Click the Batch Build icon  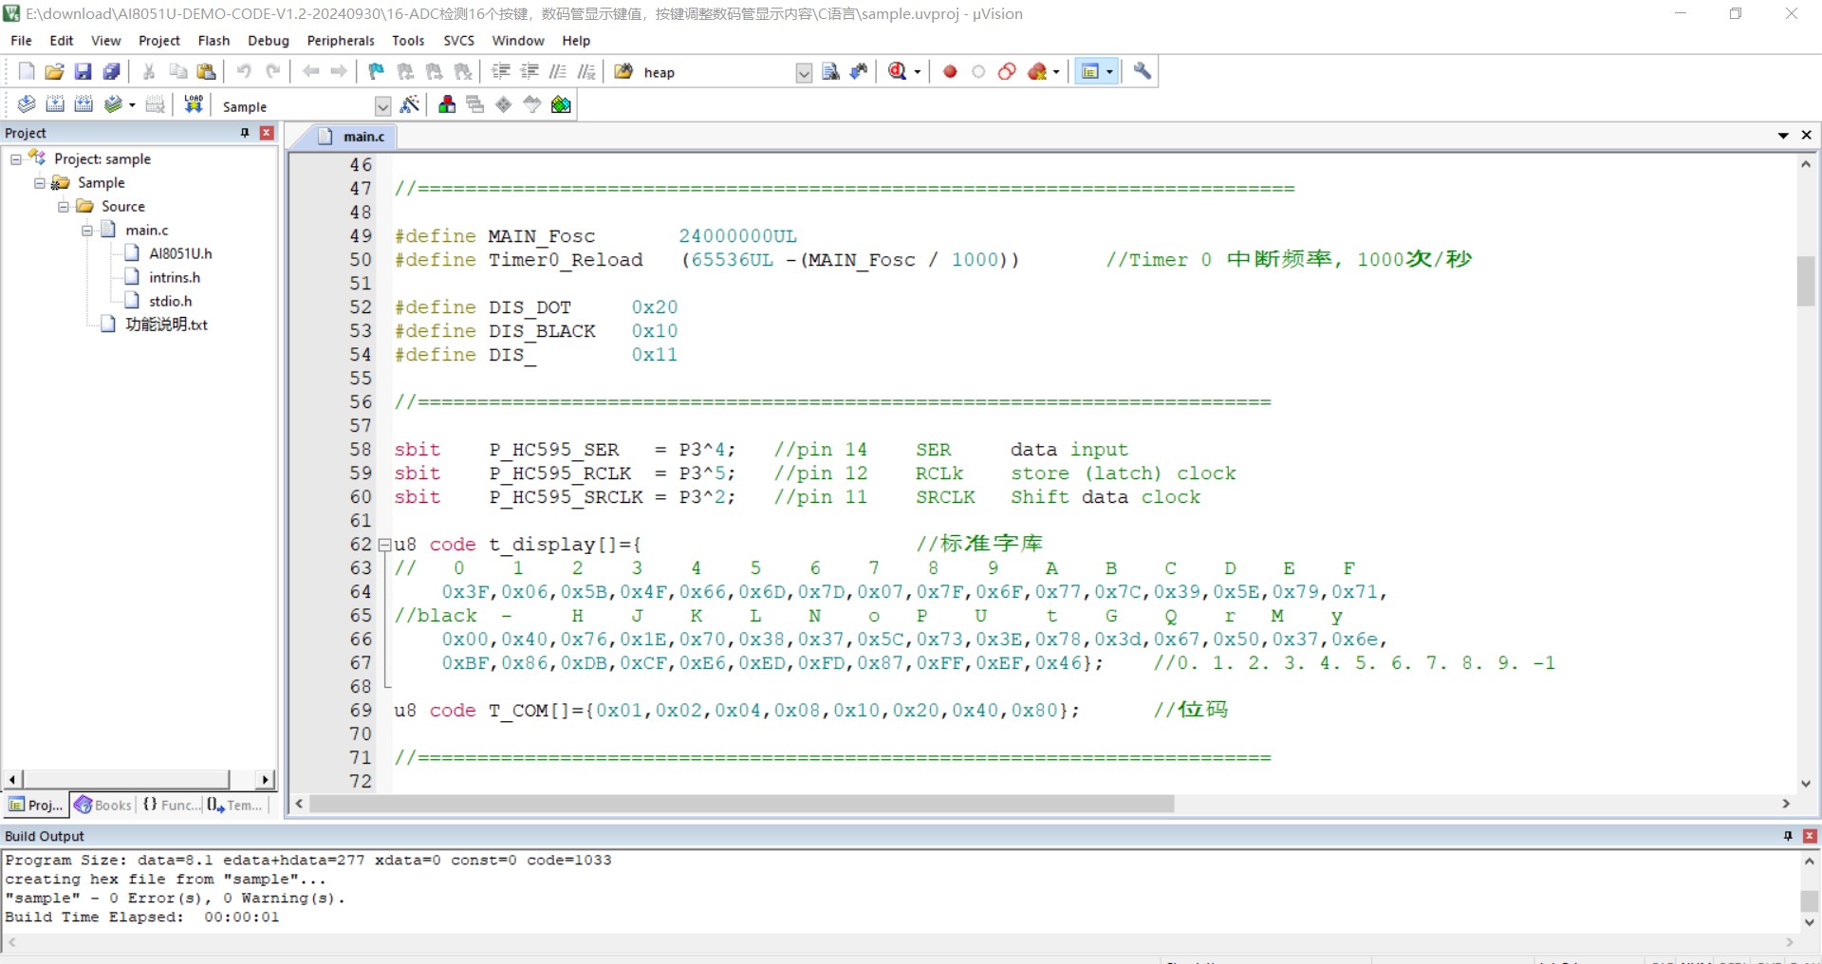(x=113, y=104)
